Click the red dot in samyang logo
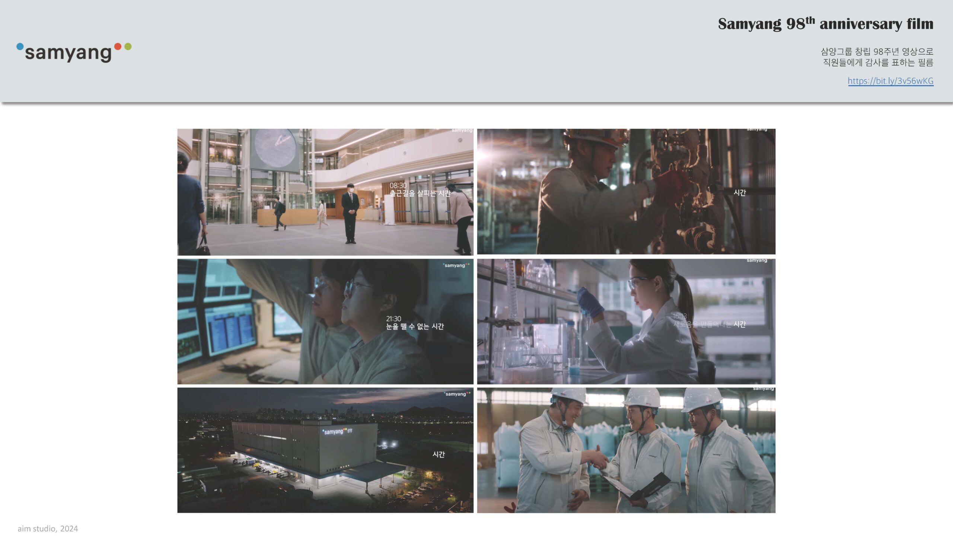 (118, 46)
